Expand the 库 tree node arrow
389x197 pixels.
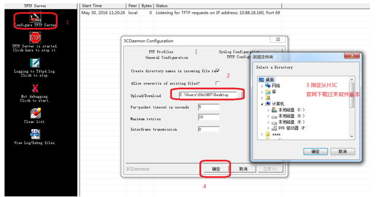click(x=262, y=92)
